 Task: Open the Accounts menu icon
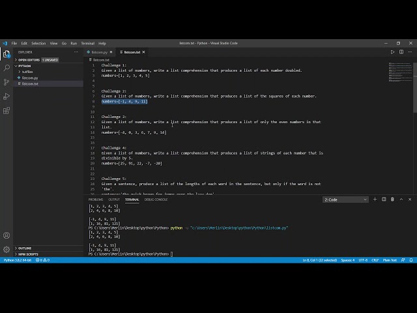coord(7,235)
